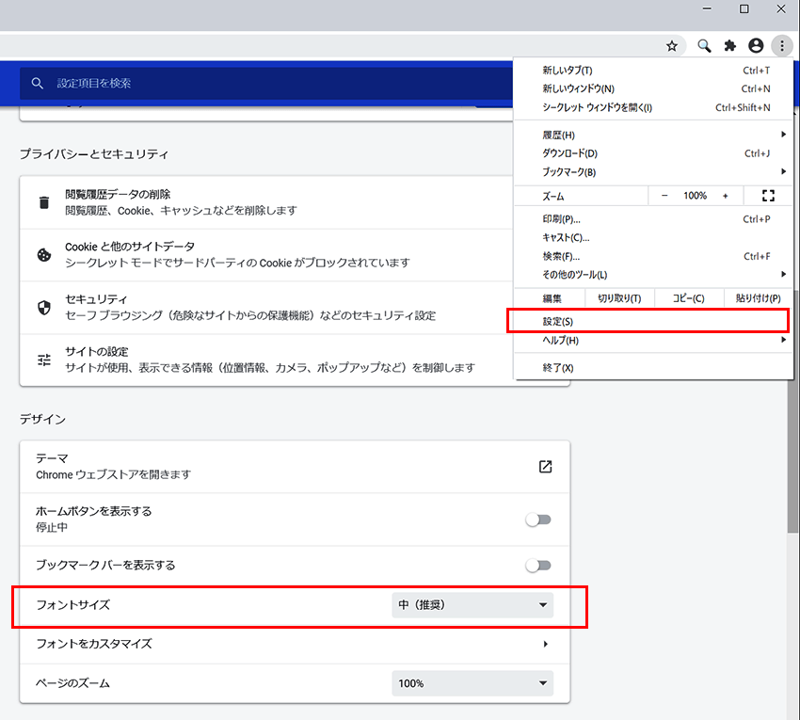
Task: Open the 履歴(H) submenu
Action: pos(560,136)
